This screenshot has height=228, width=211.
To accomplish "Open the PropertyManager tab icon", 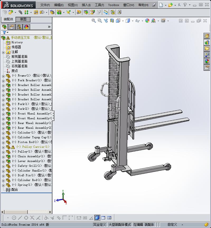I will point(12,27).
